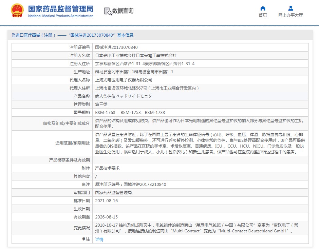Viewport: 319px width, 249px height.
Task: Click model specs BSM-1763、BSM-1753、BSM-1733
Action: 130,113
